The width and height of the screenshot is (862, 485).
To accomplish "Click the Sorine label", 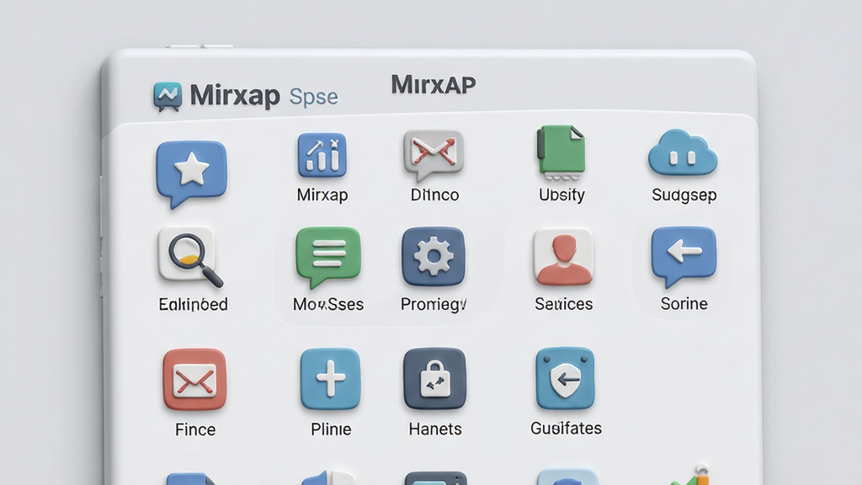I will 684,303.
